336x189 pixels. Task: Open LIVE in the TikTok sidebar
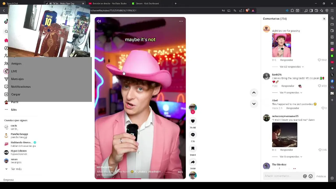tap(14, 71)
